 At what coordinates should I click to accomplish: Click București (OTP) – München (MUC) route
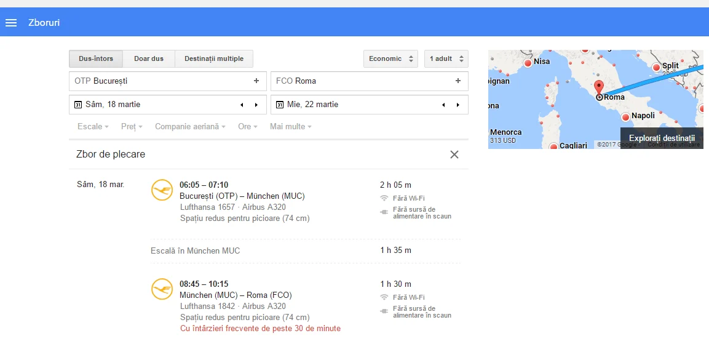(242, 196)
